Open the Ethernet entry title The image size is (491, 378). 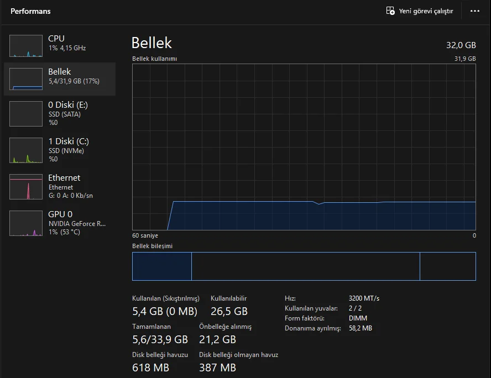click(x=64, y=178)
